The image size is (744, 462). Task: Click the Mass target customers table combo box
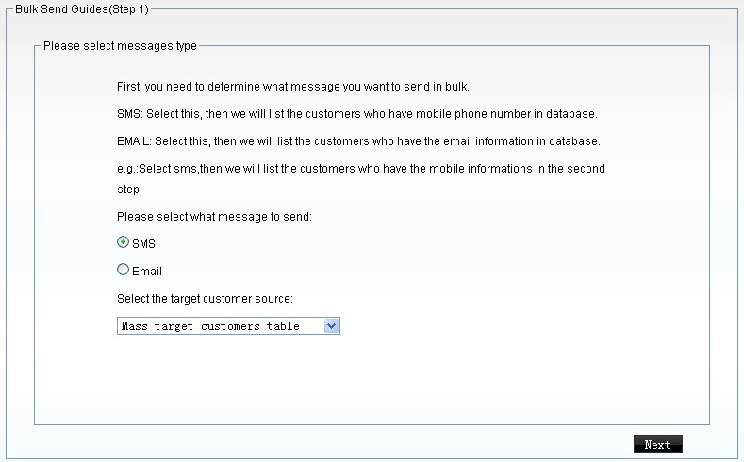[x=220, y=325]
